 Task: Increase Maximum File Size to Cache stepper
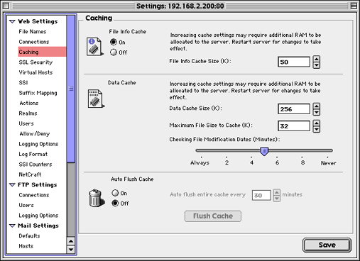tap(317, 123)
